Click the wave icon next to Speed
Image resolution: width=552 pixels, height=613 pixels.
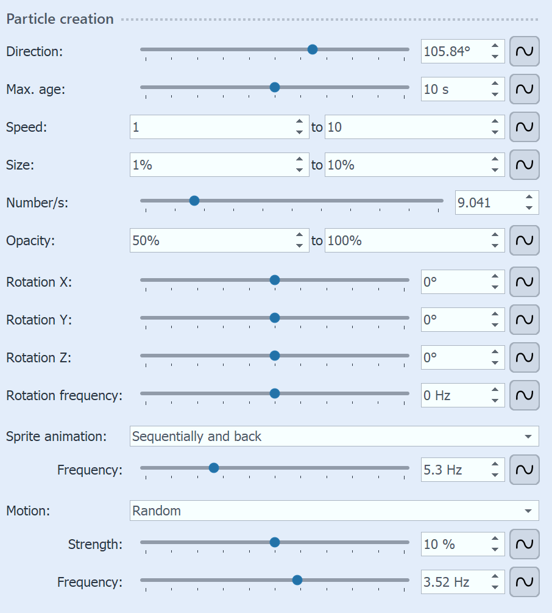tap(524, 127)
